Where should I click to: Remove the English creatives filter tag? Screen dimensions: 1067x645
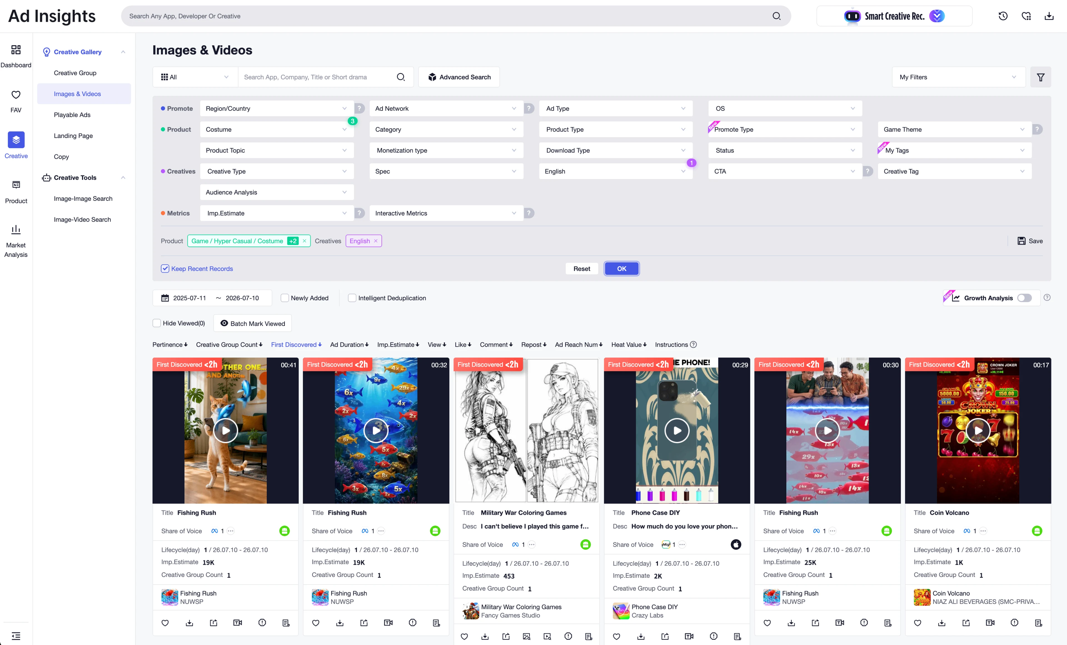tap(375, 241)
